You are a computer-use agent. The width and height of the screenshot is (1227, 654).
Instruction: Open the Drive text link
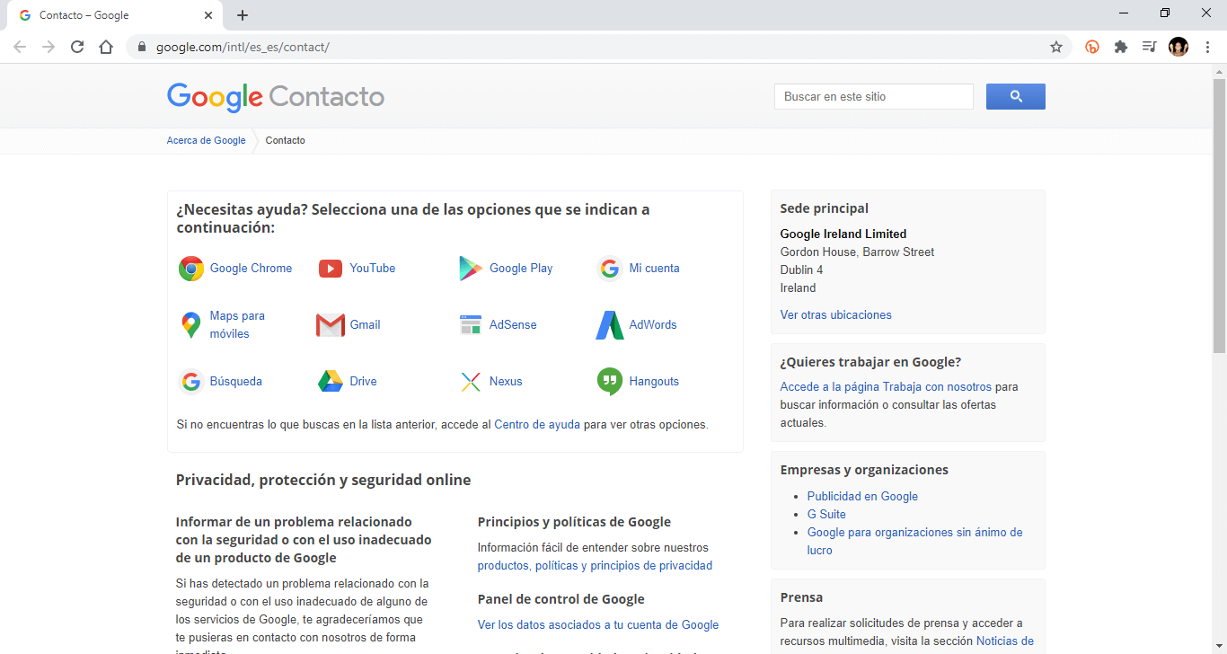tap(363, 382)
